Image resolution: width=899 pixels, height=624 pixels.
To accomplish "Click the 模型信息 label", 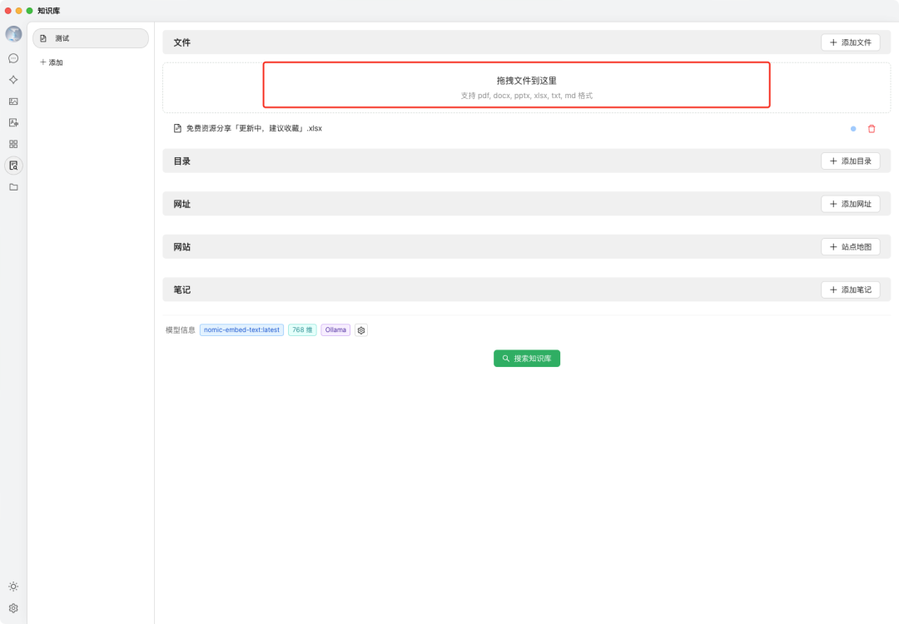I will [x=180, y=330].
